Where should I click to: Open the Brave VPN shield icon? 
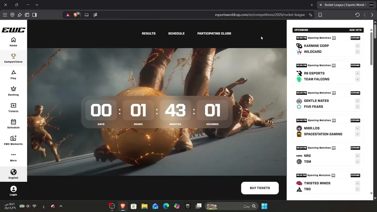pos(12,15)
